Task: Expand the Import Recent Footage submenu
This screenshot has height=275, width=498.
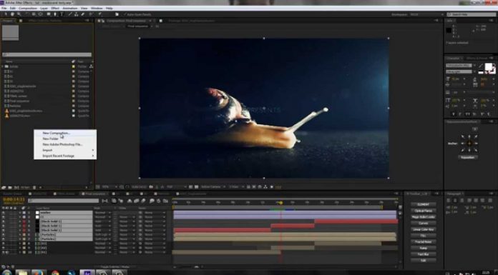Action: click(65, 156)
